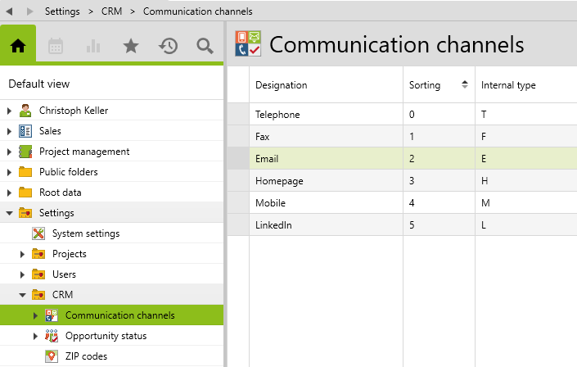The height and width of the screenshot is (367, 577).
Task: Select ZIP codes in the tree
Action: coord(86,356)
